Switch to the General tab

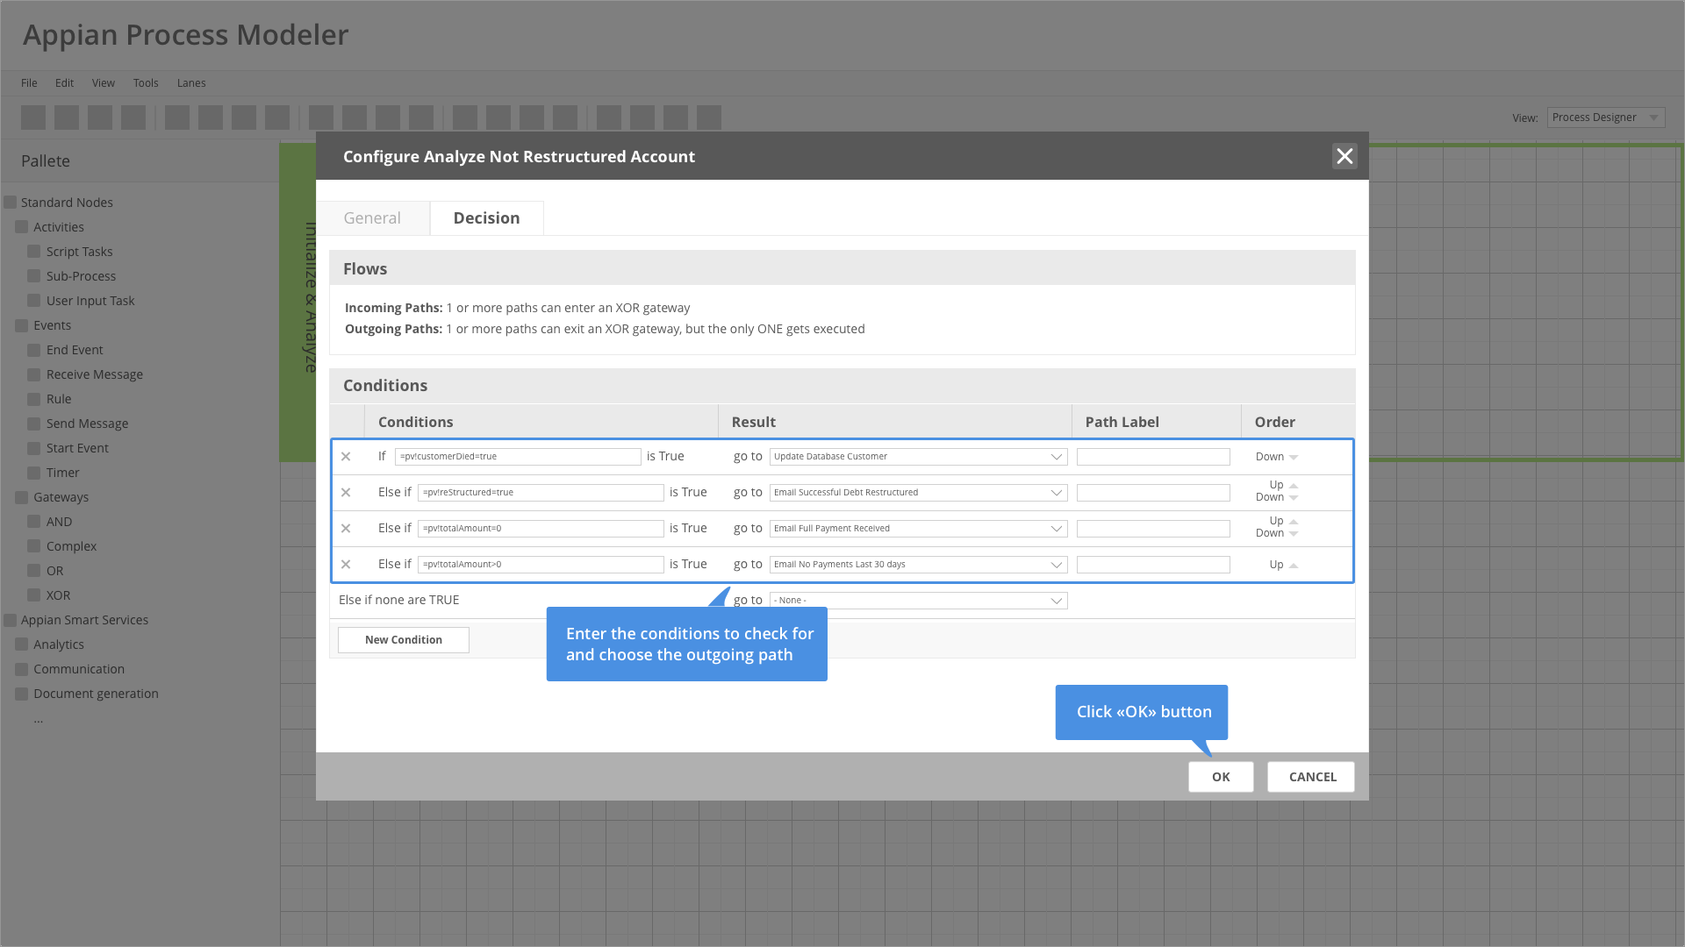372,218
